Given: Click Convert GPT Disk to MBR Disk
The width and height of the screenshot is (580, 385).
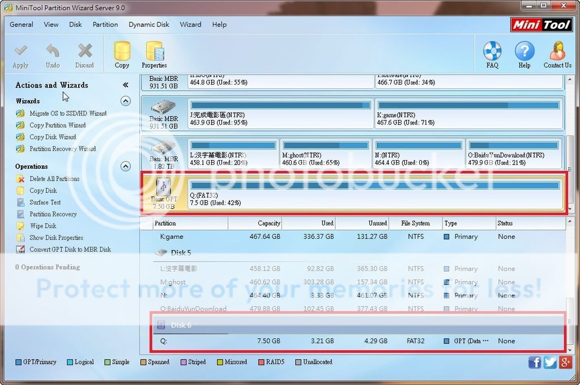Looking at the screenshot, I should pyautogui.click(x=70, y=249).
